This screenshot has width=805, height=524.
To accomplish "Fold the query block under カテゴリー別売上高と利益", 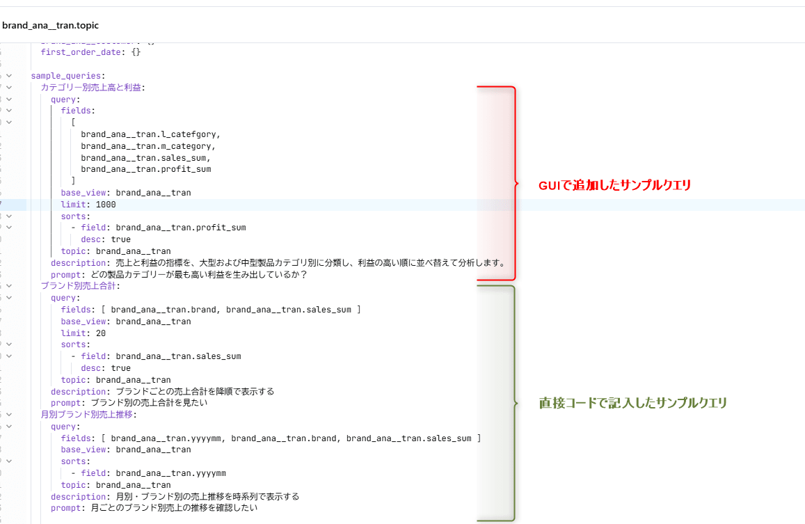I will click(9, 99).
